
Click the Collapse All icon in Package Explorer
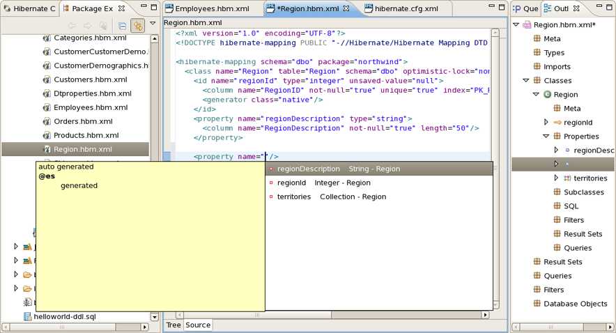coord(122,26)
